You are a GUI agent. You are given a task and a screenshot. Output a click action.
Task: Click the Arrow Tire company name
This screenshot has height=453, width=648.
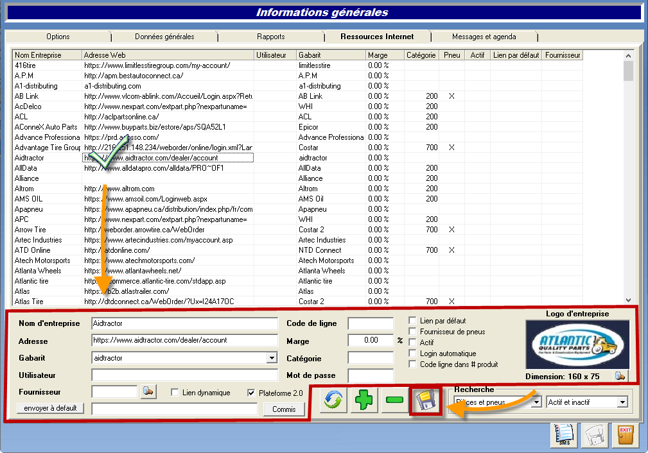click(30, 230)
